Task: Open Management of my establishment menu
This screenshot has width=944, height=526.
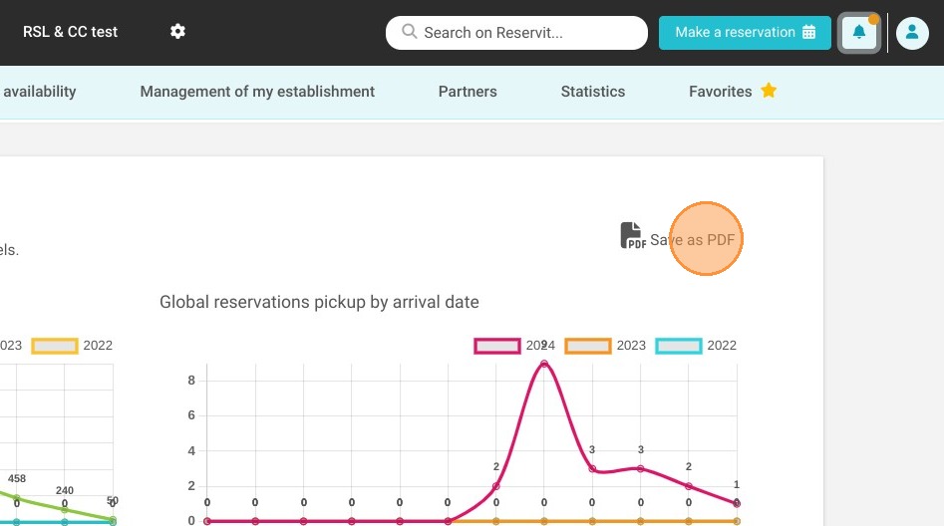Action: pyautogui.click(x=257, y=92)
